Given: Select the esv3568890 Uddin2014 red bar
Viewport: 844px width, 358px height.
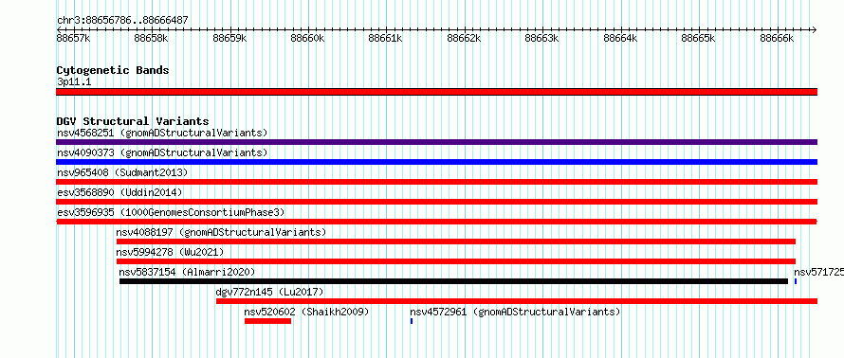Looking at the screenshot, I should click(x=436, y=202).
